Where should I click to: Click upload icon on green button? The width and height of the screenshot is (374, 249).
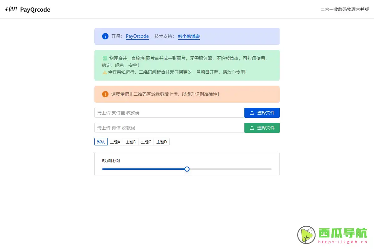pos(252,128)
